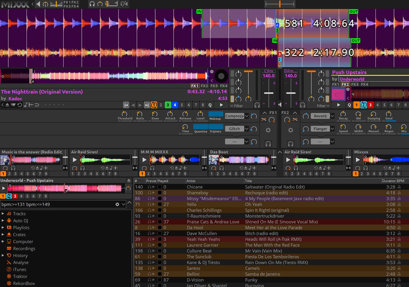The width and height of the screenshot is (409, 287).
Task: Open the Analyse section in sidebar
Action: tap(21, 262)
